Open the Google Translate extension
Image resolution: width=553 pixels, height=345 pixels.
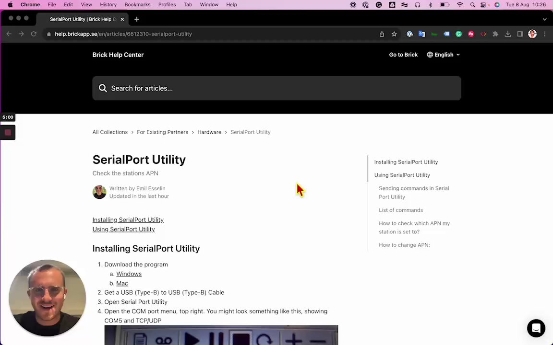(422, 34)
